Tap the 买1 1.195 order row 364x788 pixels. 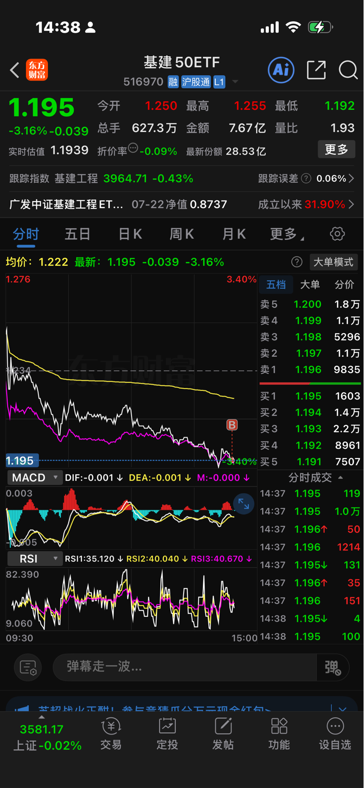[310, 396]
